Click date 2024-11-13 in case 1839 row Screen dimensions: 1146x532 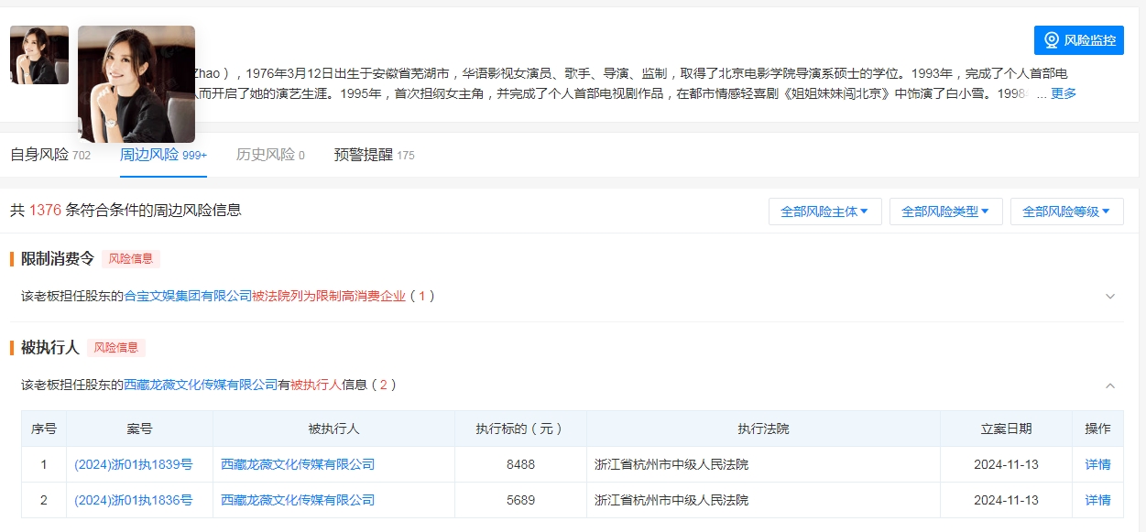click(1006, 464)
